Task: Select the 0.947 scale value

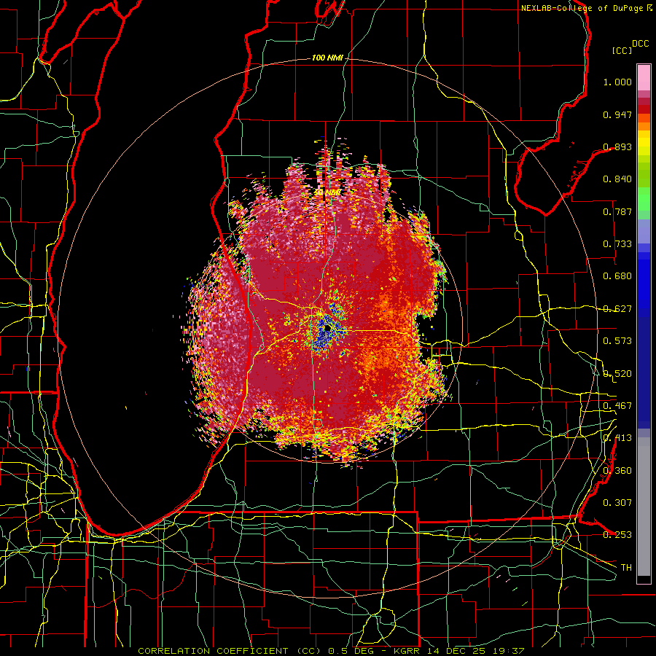Action: (617, 114)
